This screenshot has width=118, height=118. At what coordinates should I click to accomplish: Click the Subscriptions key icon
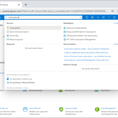[8, 28]
